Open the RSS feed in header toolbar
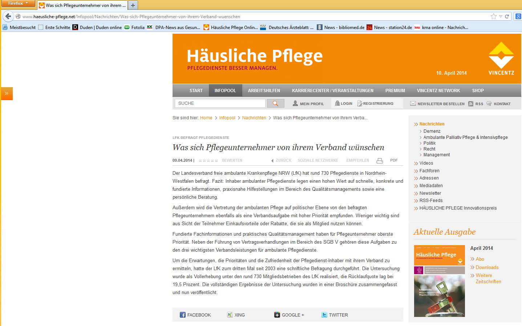Image resolution: width=522 pixels, height=326 pixels. pos(476,104)
